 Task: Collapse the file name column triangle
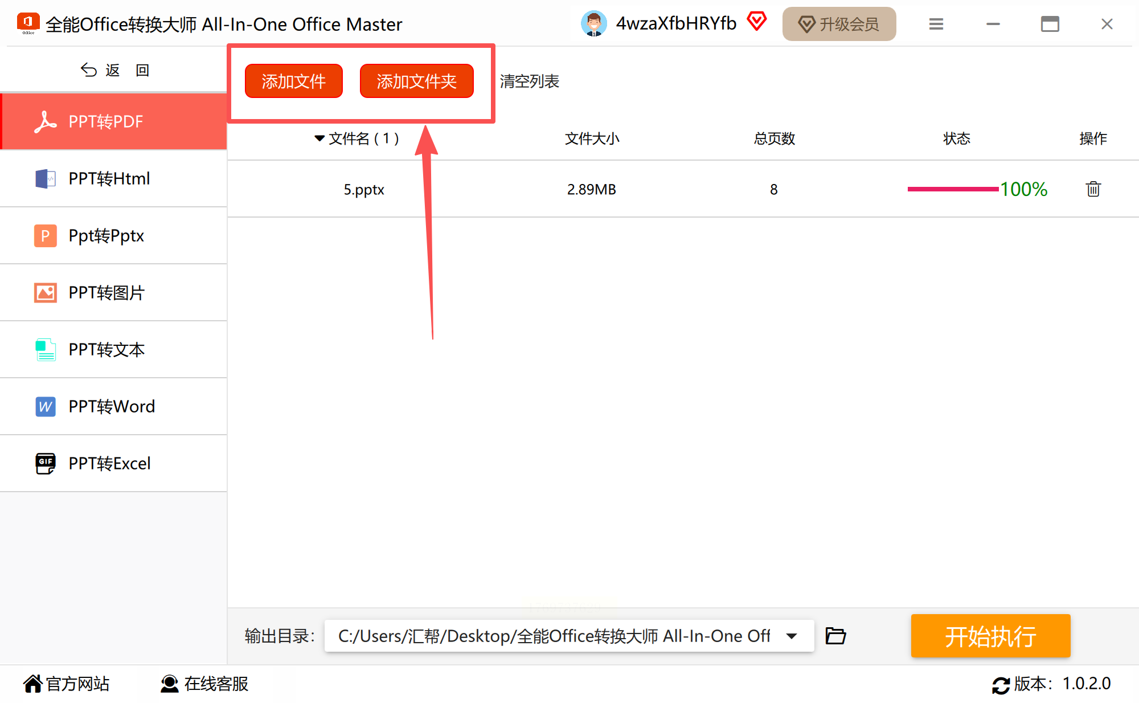click(x=319, y=138)
